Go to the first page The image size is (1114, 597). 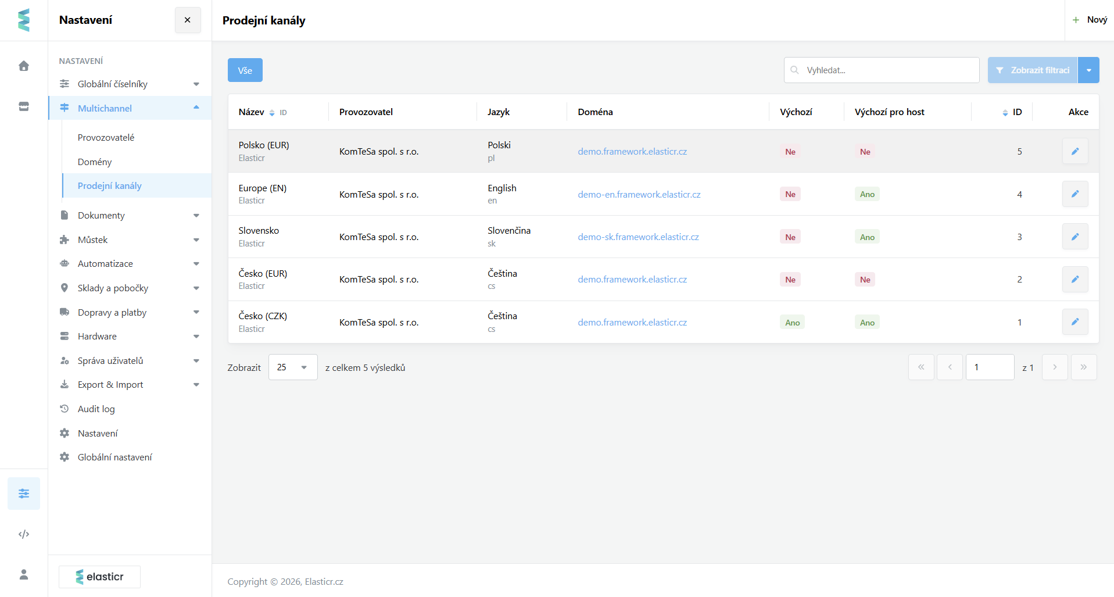click(x=921, y=367)
